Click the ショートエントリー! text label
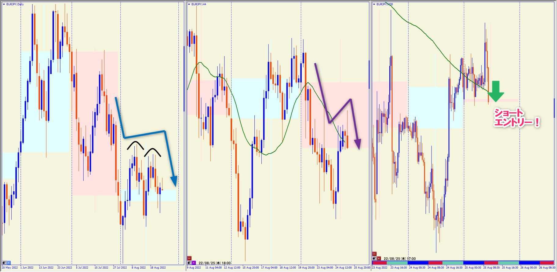Screen dimensions: 557x272 tap(516, 118)
